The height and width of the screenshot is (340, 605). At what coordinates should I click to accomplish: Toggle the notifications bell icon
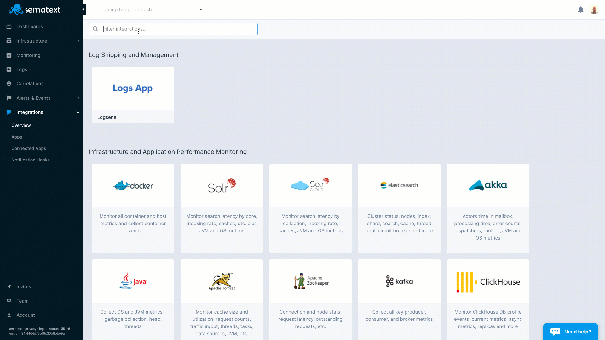(581, 9)
